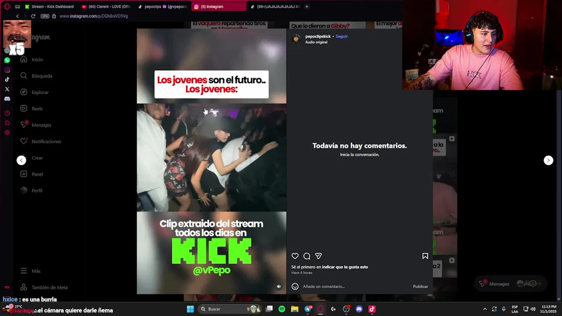Share the post with paper-plane icon
562x316 pixels.
(318, 256)
